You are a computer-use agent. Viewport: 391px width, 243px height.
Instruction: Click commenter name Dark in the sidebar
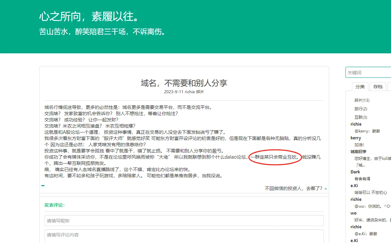pyautogui.click(x=355, y=172)
